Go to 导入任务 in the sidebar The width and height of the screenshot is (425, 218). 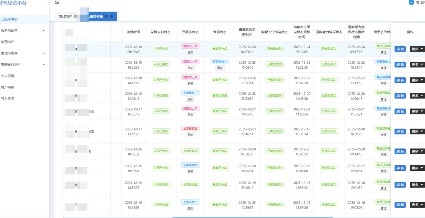pos(8,98)
